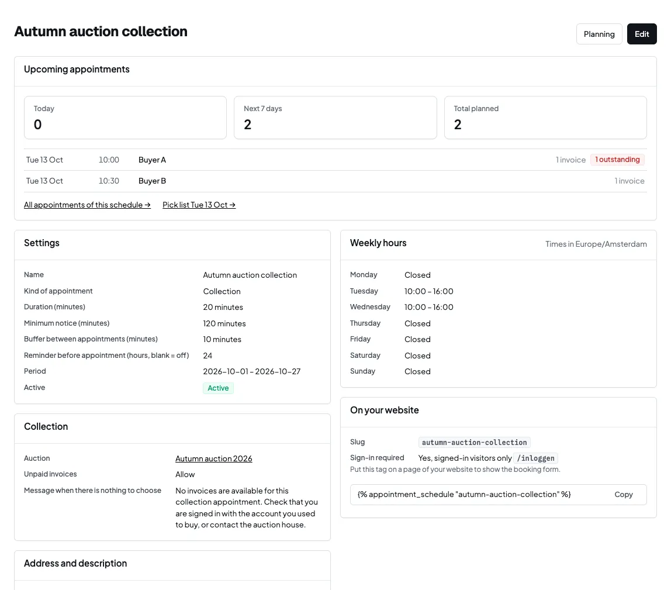Viewport: 671px width, 590px height.
Task: Click the On your website heading
Action: pos(384,410)
